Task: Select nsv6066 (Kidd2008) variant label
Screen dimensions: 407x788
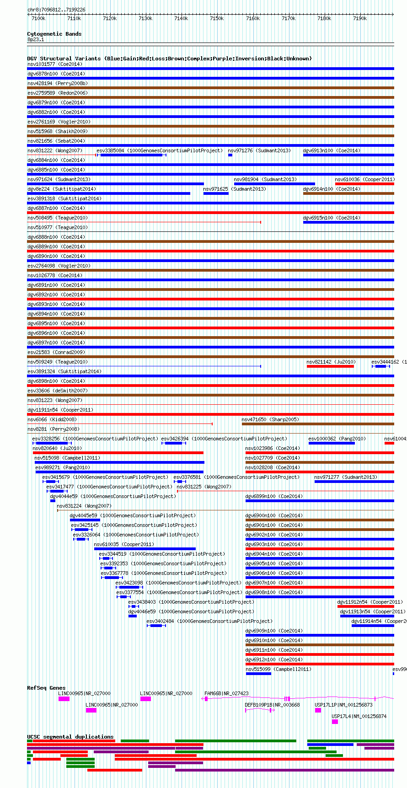Action: coord(52,419)
